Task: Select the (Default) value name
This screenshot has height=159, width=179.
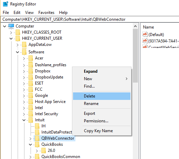Action: coord(156,35)
